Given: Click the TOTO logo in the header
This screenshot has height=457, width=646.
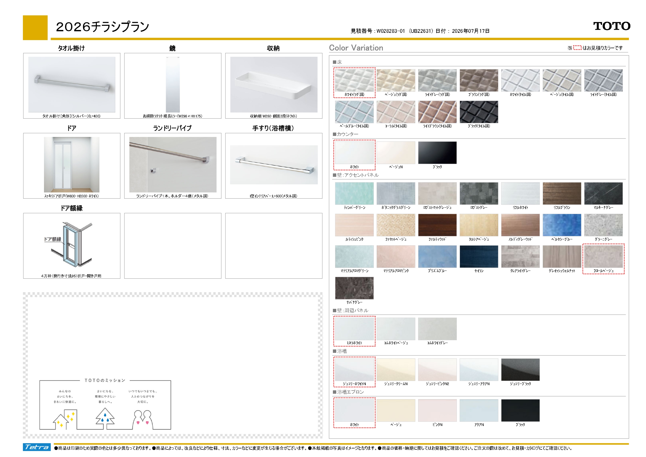Looking at the screenshot, I should [x=612, y=26].
